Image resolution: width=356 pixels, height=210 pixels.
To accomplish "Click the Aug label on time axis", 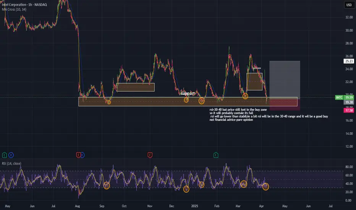I will pos(78,206).
